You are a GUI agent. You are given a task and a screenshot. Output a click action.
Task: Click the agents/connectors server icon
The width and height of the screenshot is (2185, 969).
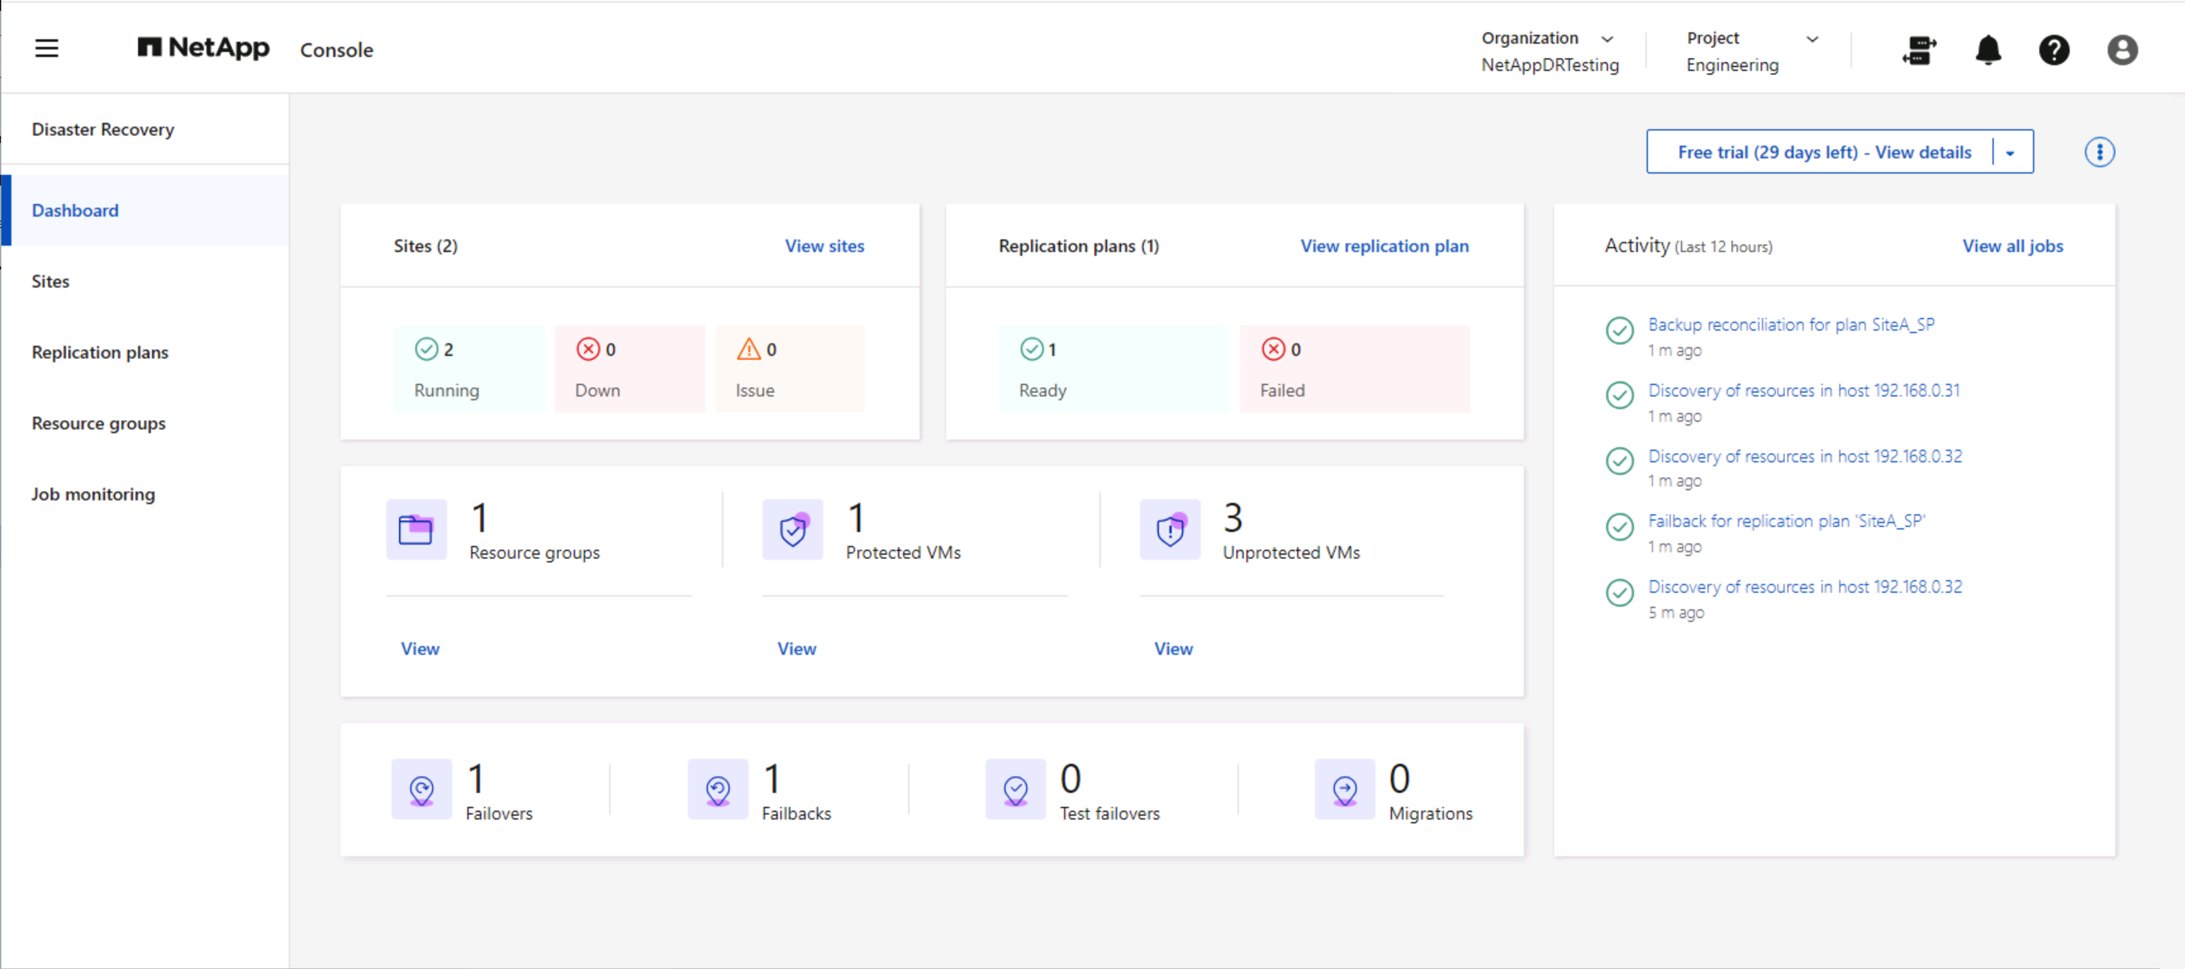[1918, 50]
